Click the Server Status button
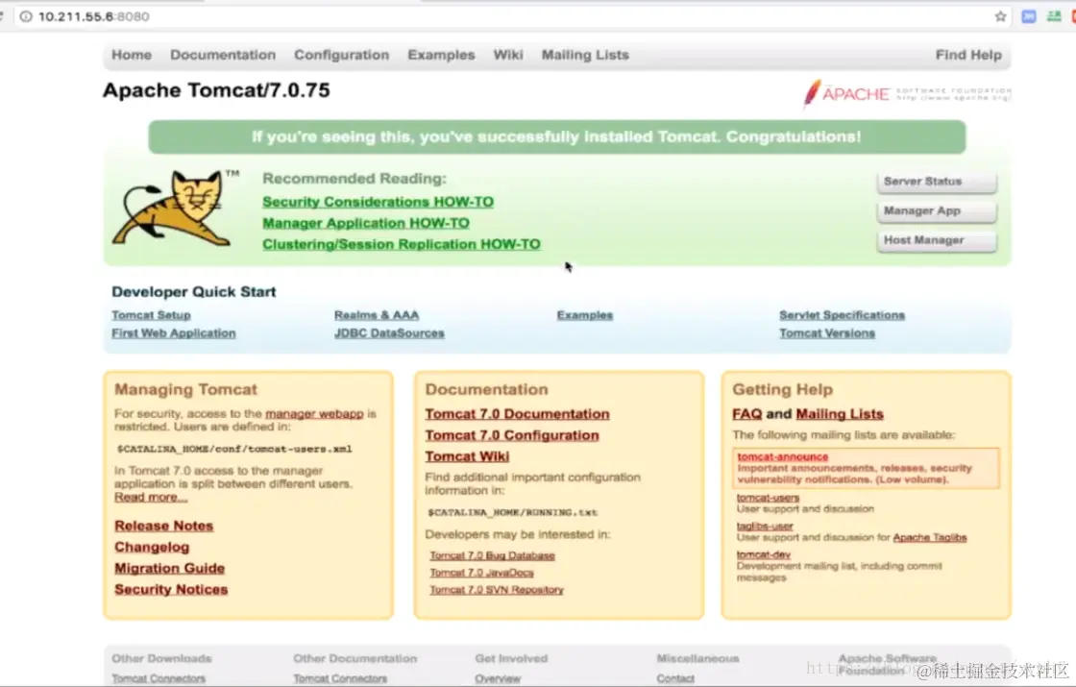The width and height of the screenshot is (1076, 687). pos(937,182)
